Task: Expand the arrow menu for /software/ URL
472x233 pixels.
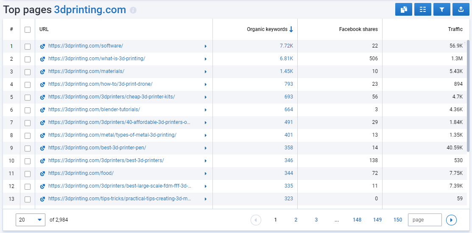Action: click(x=206, y=46)
